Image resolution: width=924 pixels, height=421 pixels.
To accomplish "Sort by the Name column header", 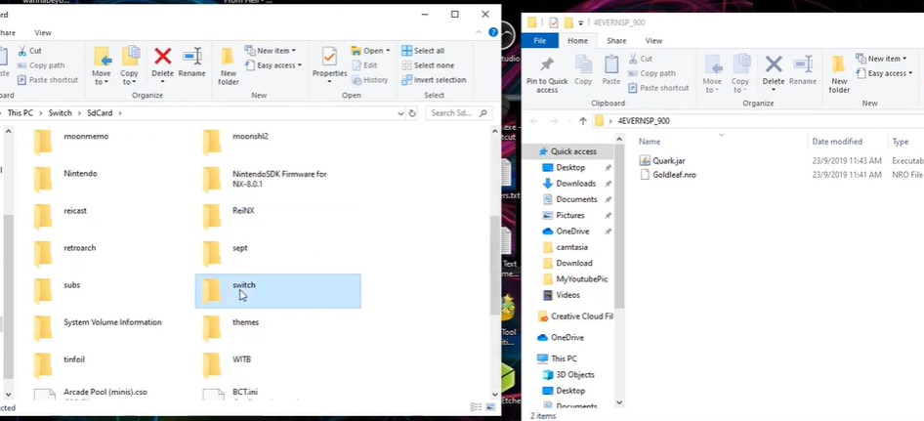I will (650, 142).
